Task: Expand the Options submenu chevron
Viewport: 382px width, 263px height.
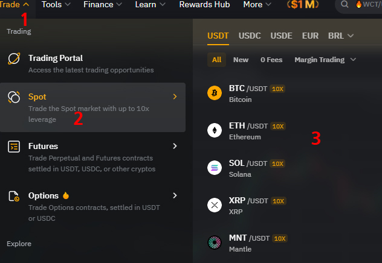Action: (x=175, y=195)
